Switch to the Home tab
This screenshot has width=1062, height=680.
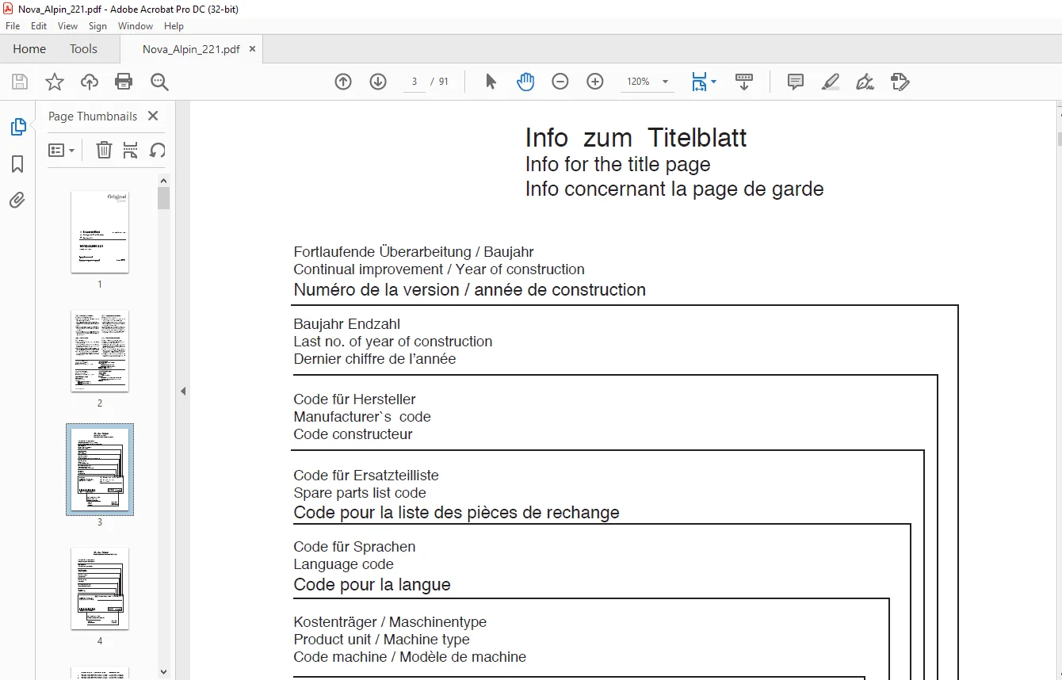coord(29,48)
